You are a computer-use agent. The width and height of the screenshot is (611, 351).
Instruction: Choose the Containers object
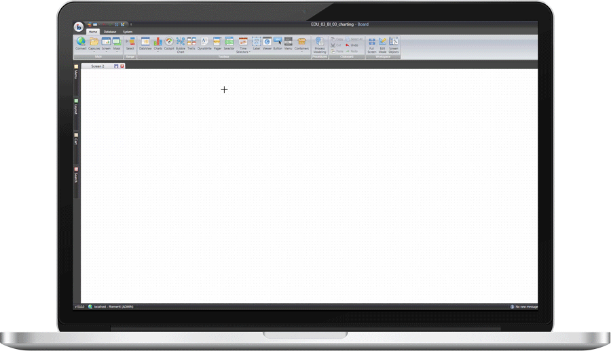point(301,43)
